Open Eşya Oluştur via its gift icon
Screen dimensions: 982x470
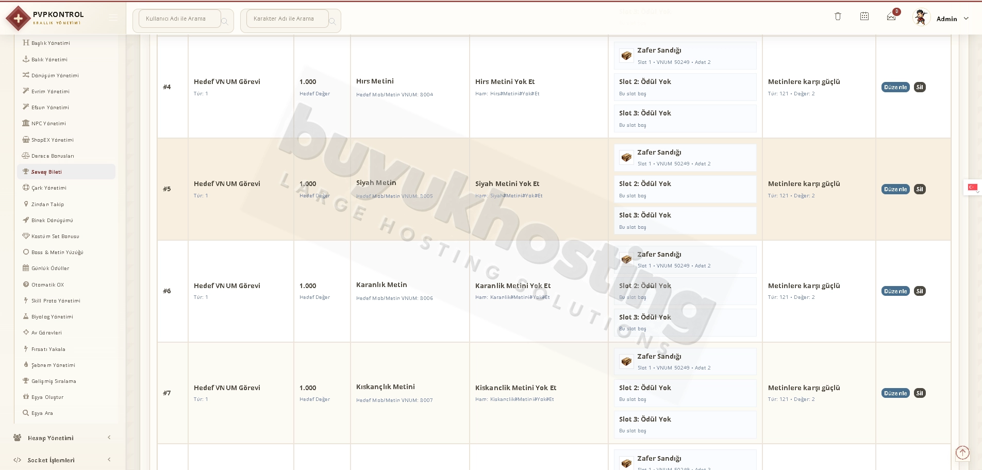[26, 397]
